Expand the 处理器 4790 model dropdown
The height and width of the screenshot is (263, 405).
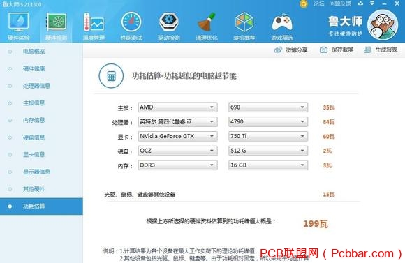pyautogui.click(x=268, y=121)
